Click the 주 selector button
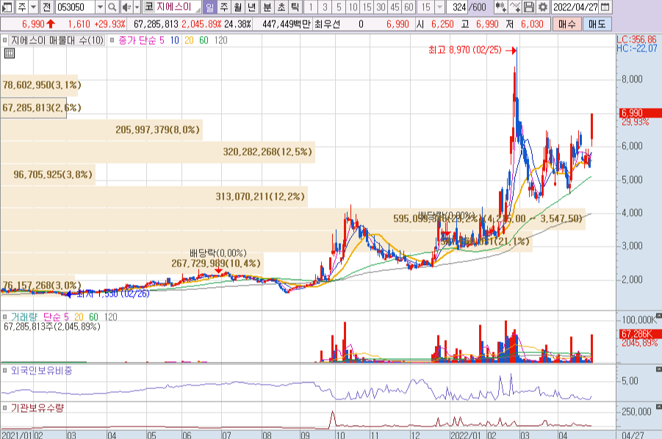This screenshot has height=439, width=662. pyautogui.click(x=21, y=7)
